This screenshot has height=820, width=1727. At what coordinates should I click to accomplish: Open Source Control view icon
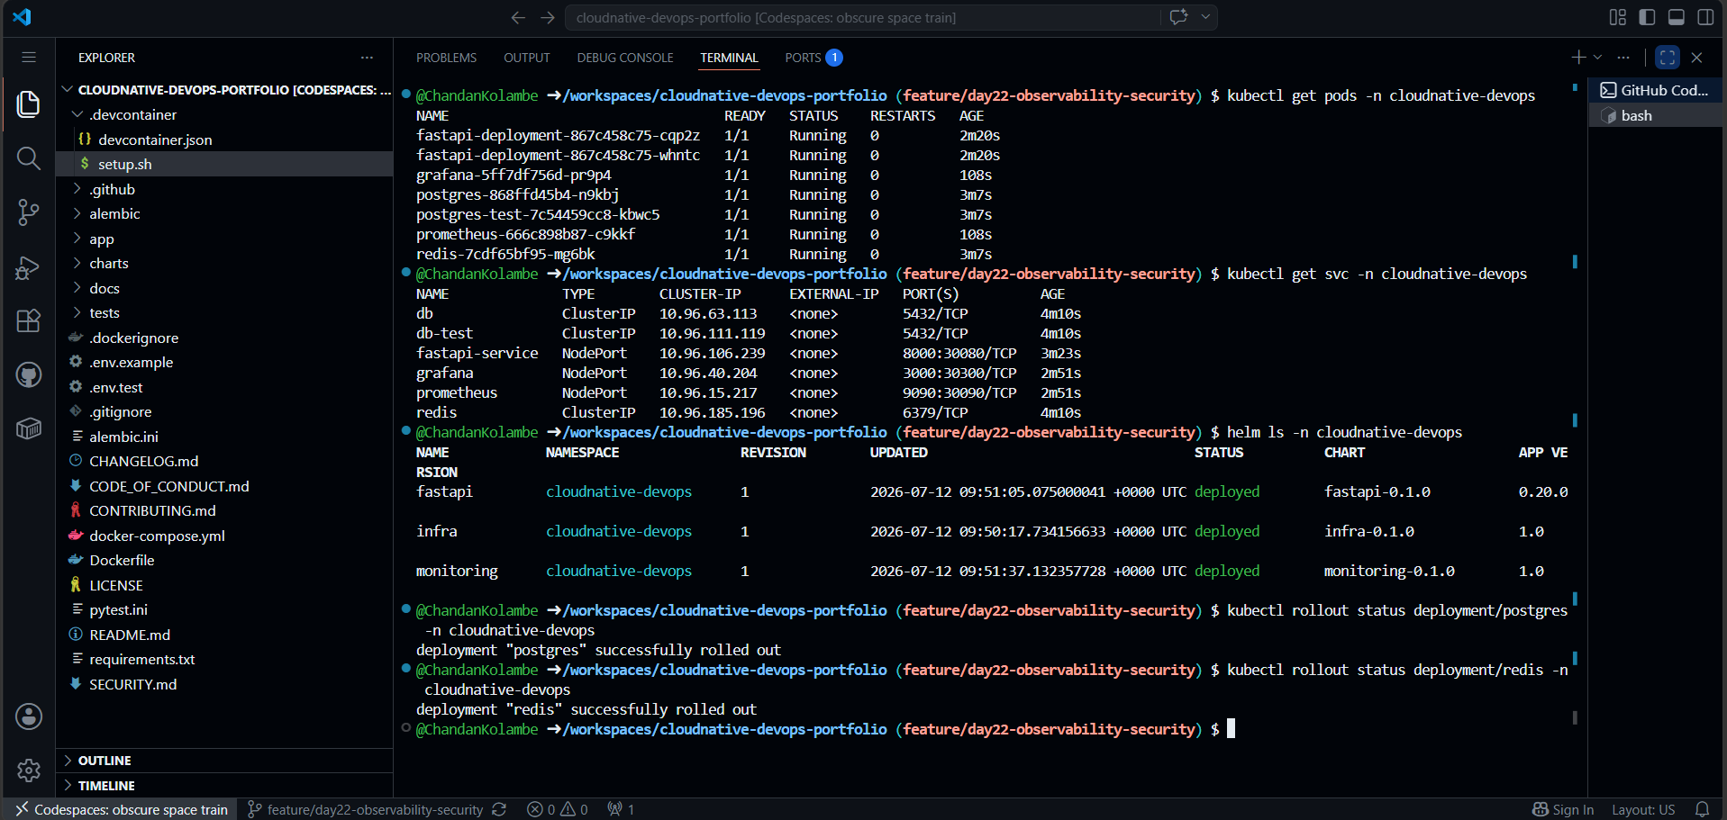point(28,212)
